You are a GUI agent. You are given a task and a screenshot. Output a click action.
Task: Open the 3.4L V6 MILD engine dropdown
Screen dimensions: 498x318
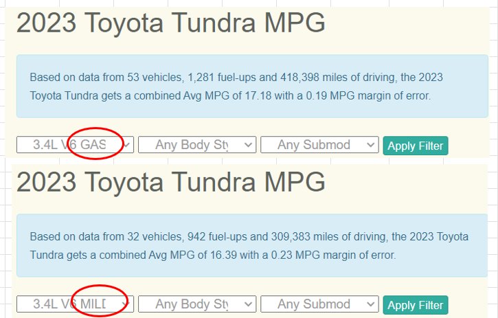[75, 304]
